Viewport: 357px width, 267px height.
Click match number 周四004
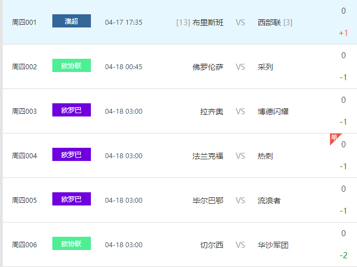(x=24, y=156)
